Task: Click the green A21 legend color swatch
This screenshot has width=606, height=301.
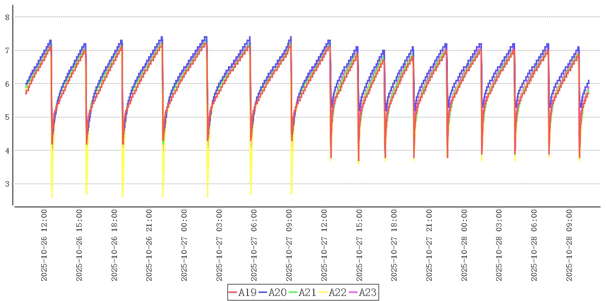Action: (x=293, y=292)
